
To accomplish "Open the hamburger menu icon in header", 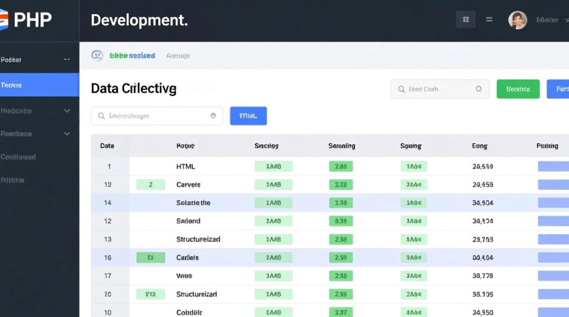I will coord(489,19).
